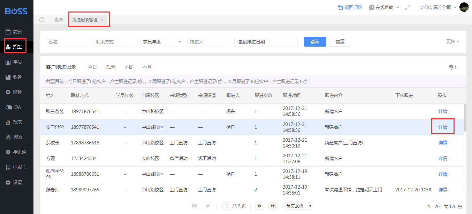
Task: Click phone number 17898786616
Action: click(85, 143)
